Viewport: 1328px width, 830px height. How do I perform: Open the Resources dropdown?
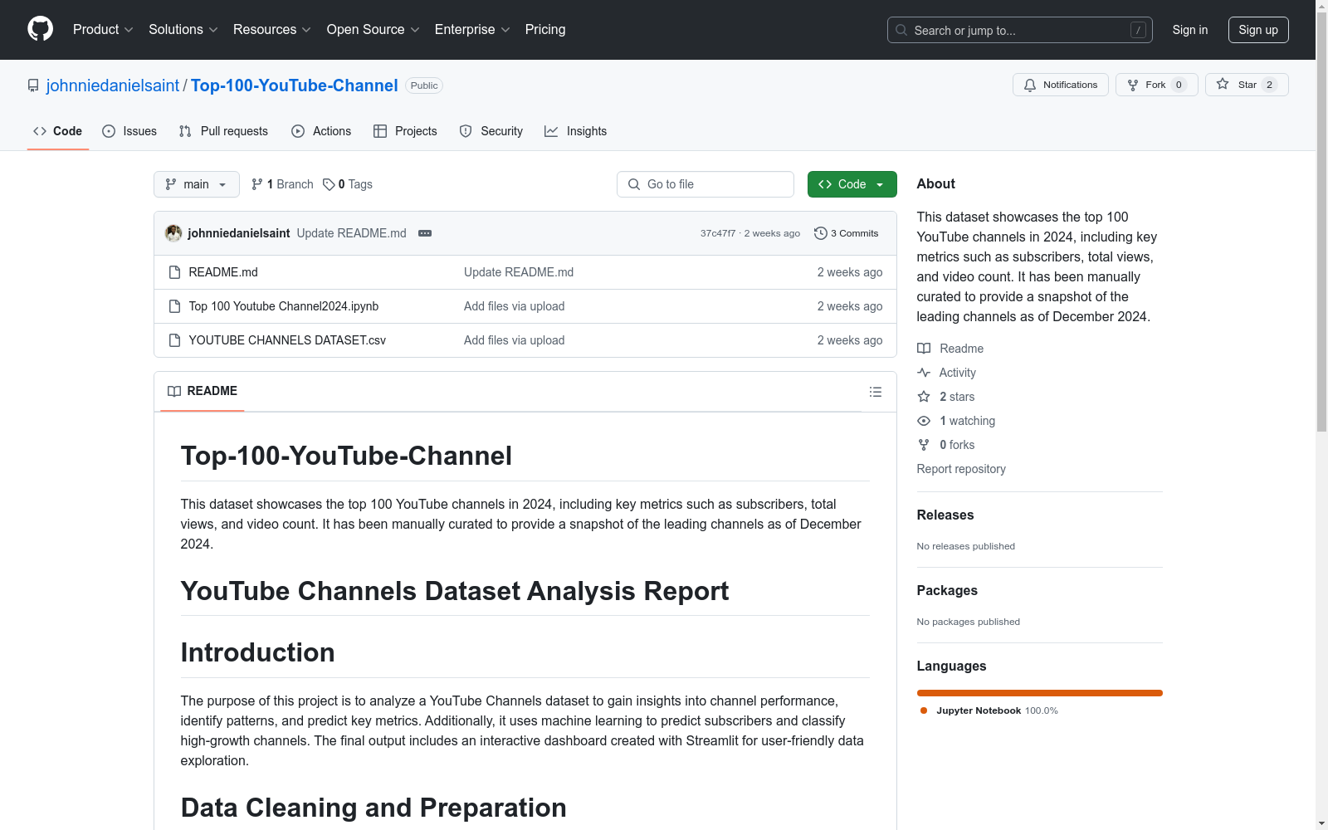coord(272,30)
